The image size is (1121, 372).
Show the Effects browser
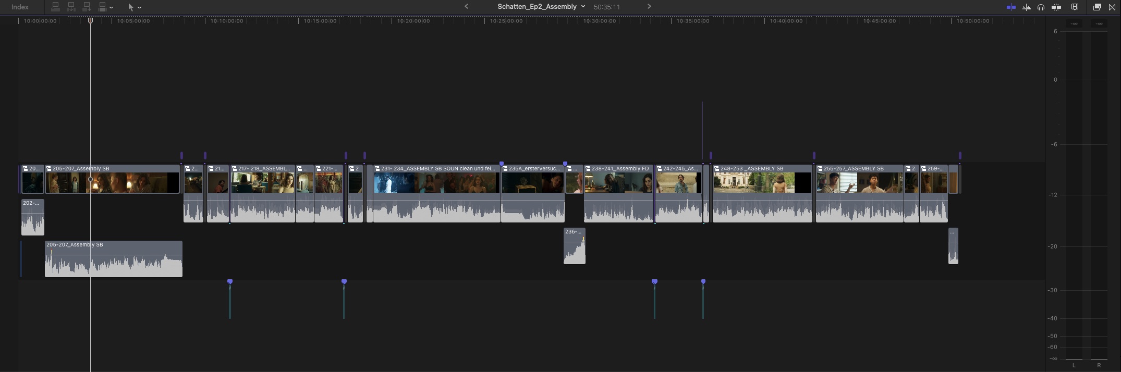pos(1097,7)
